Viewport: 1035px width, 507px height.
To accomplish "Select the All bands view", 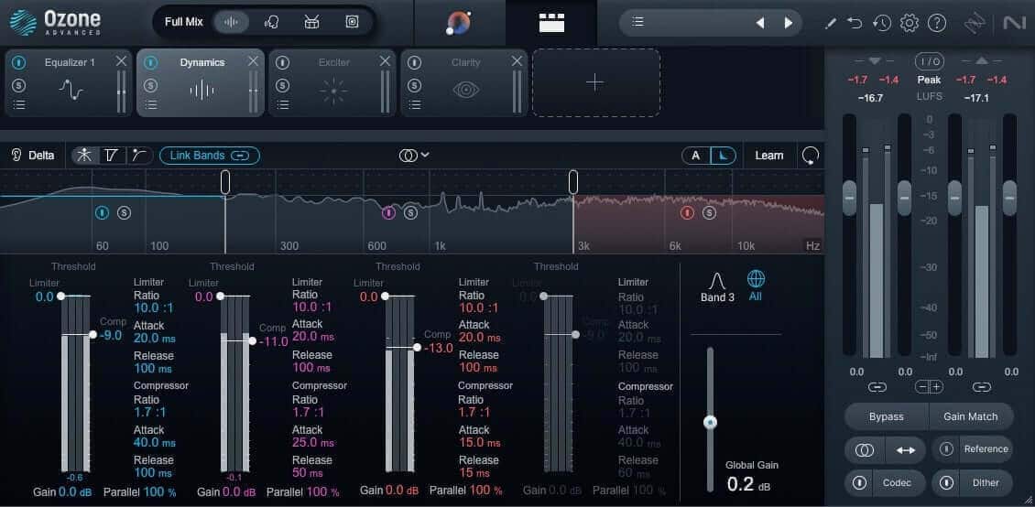I will coord(756,286).
